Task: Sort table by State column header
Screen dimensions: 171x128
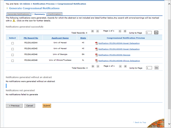Action: [x=83, y=38]
